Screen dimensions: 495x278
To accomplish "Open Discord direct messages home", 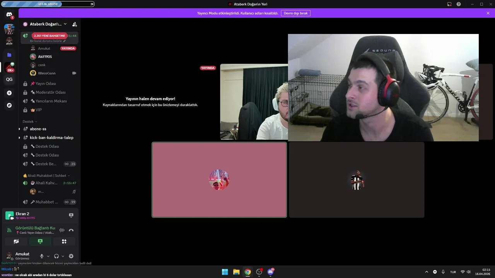I will tap(9, 15).
